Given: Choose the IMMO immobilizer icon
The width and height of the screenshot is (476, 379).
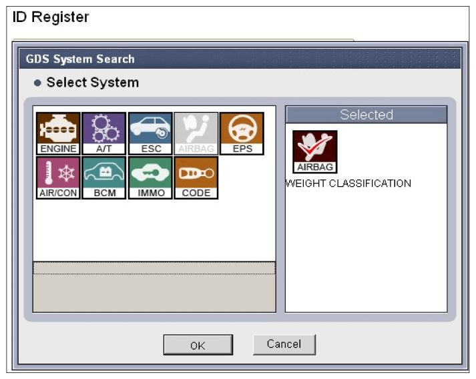Looking at the screenshot, I should pyautogui.click(x=150, y=177).
